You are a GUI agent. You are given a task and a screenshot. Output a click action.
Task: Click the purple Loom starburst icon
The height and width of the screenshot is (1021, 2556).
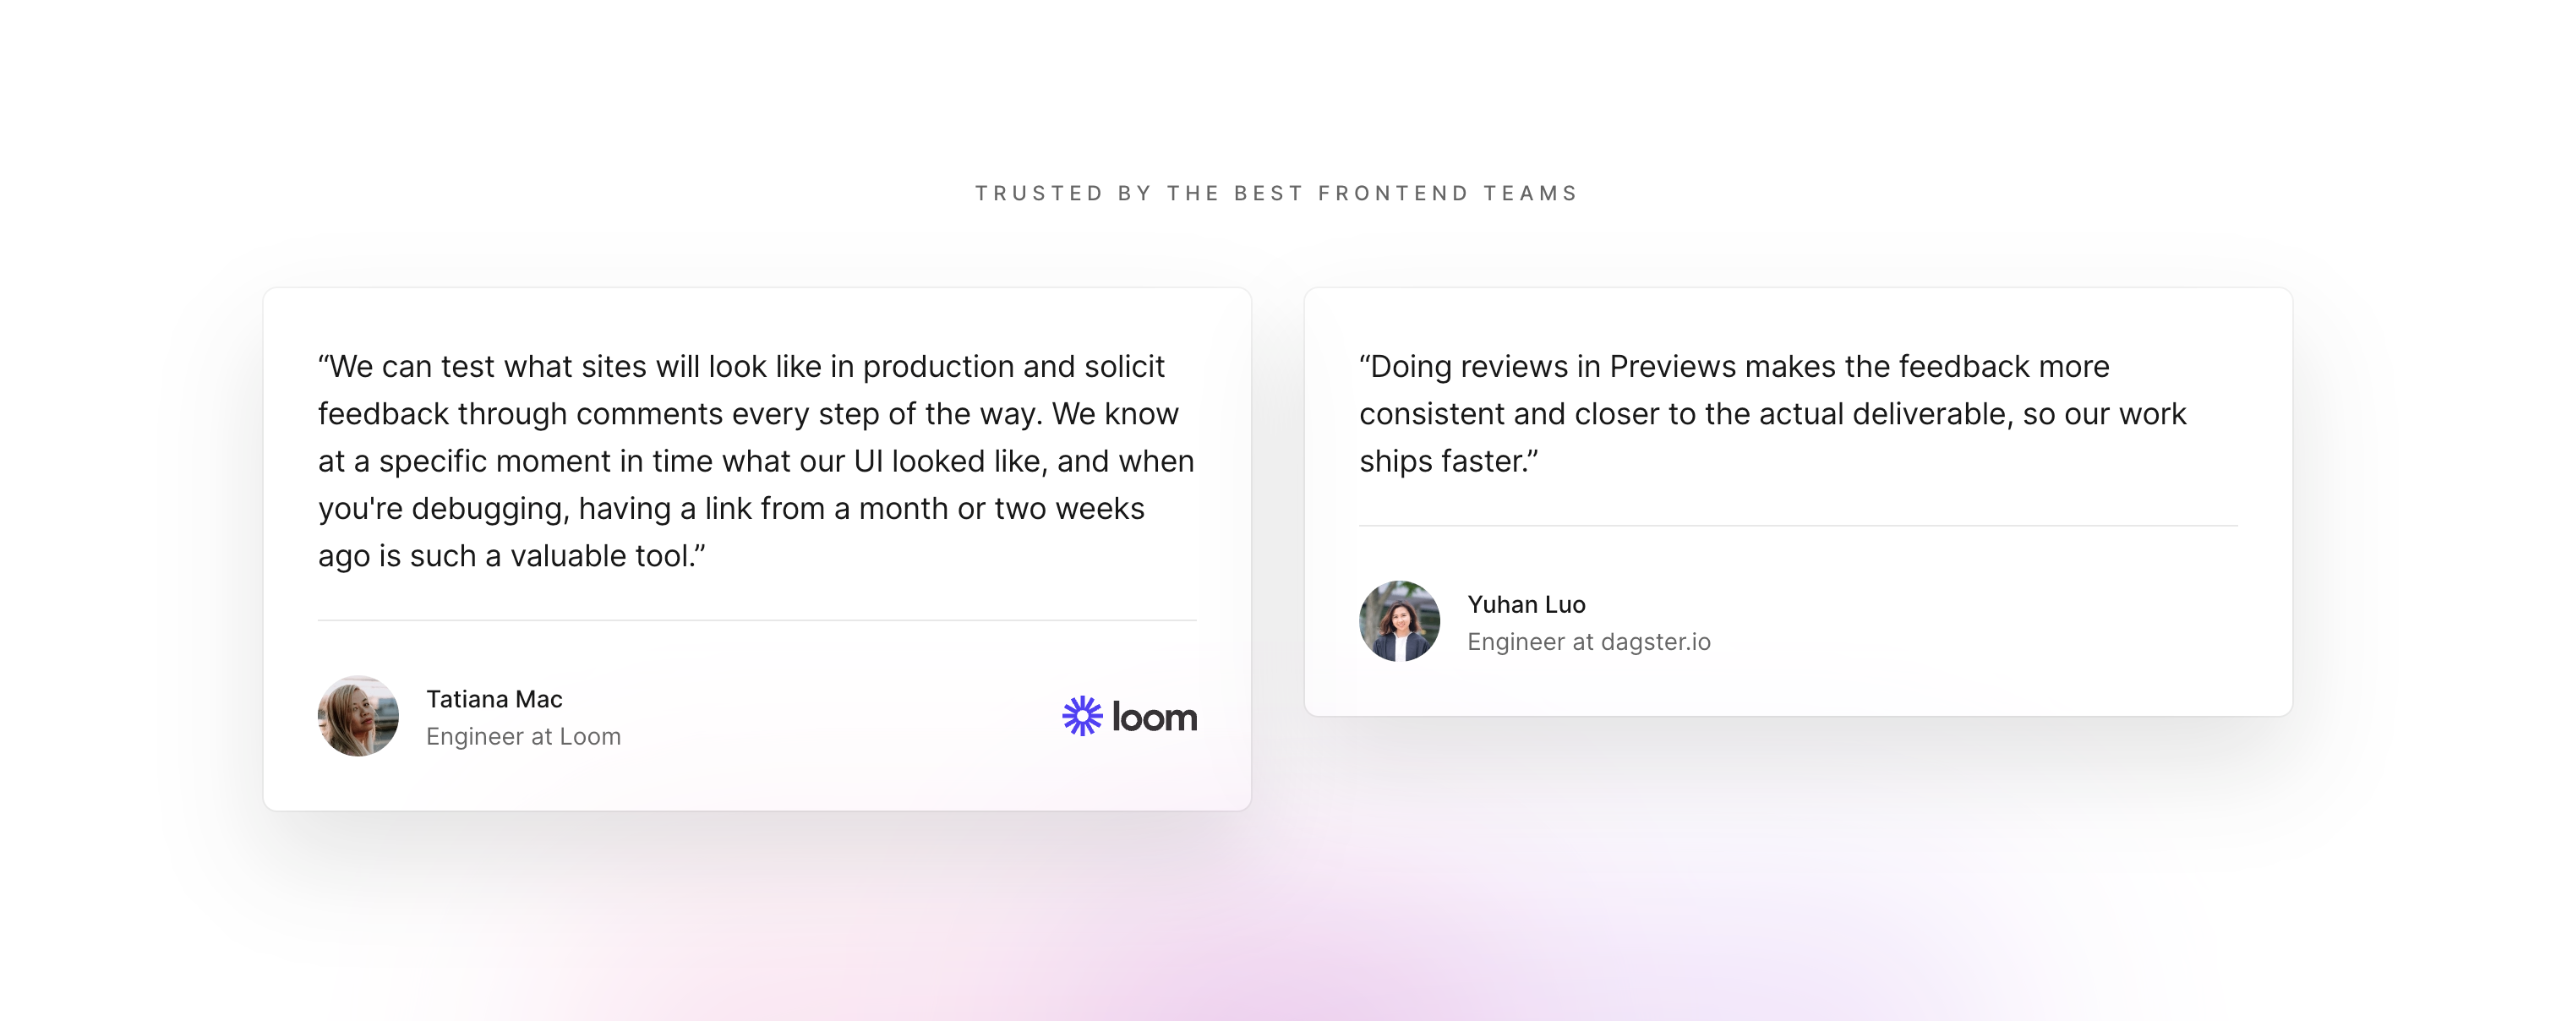[1082, 717]
